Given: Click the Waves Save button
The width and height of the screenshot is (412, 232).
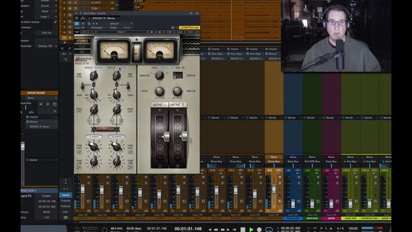Looking at the screenshot, I should coord(190,32).
